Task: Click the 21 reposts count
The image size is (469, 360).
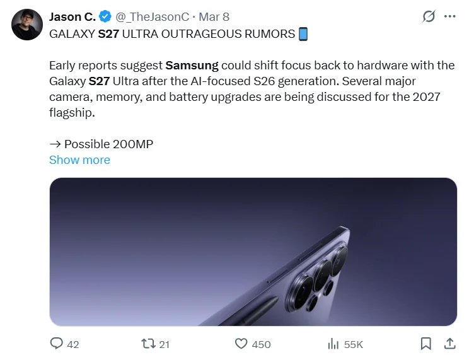Action: 164,344
